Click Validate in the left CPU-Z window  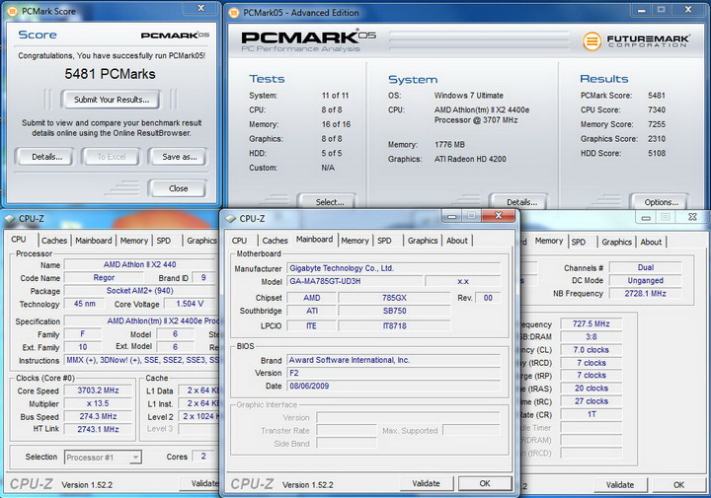tap(201, 483)
